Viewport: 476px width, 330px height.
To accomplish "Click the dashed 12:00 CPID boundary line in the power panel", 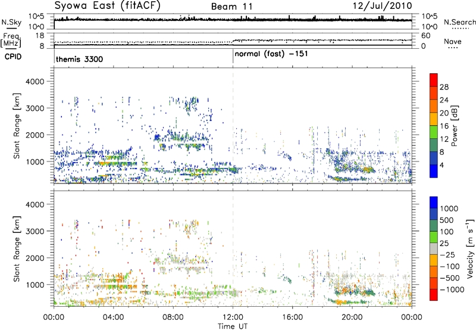I will pyautogui.click(x=233, y=126).
